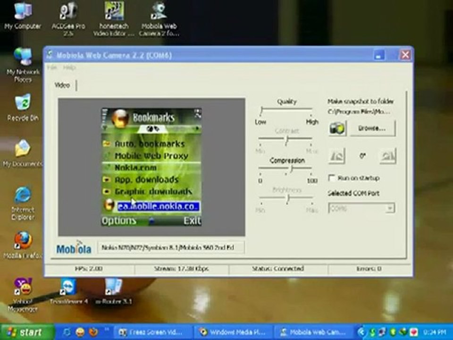Select m-Router 3.1 desktop shortcut
The width and height of the screenshot is (453, 340).
click(x=114, y=291)
